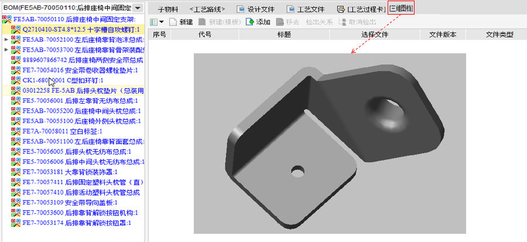The width and height of the screenshot is (527, 242).
Task: Open the BOM selector dropdown arrow
Action: tap(138, 8)
